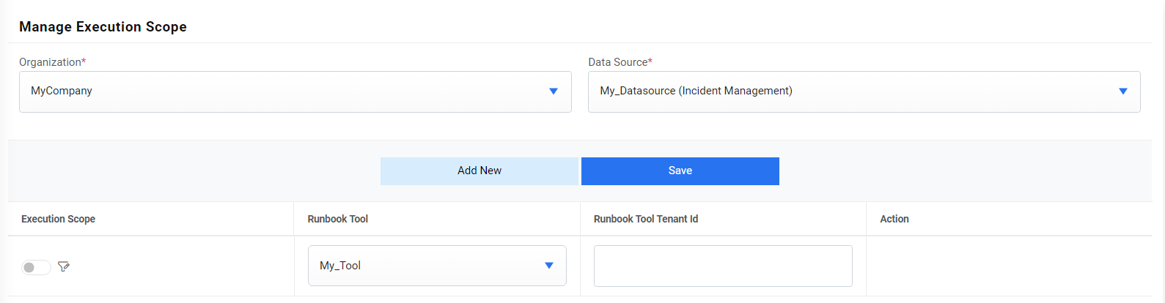Click the Execution Scope column header
Image resolution: width=1165 pixels, height=303 pixels.
(x=59, y=219)
